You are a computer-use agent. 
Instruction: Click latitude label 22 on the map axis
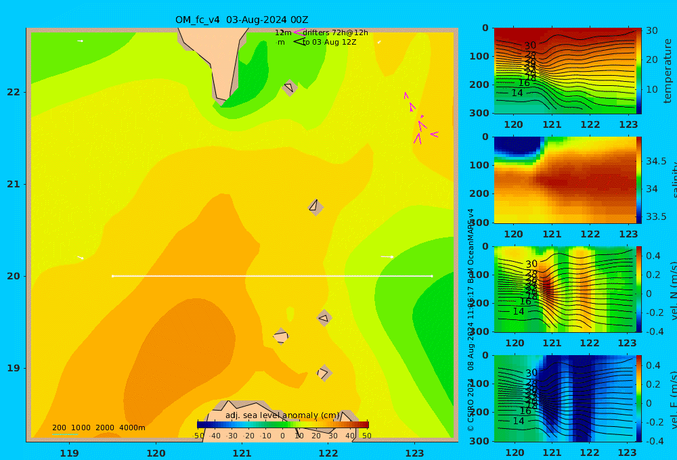pos(14,92)
